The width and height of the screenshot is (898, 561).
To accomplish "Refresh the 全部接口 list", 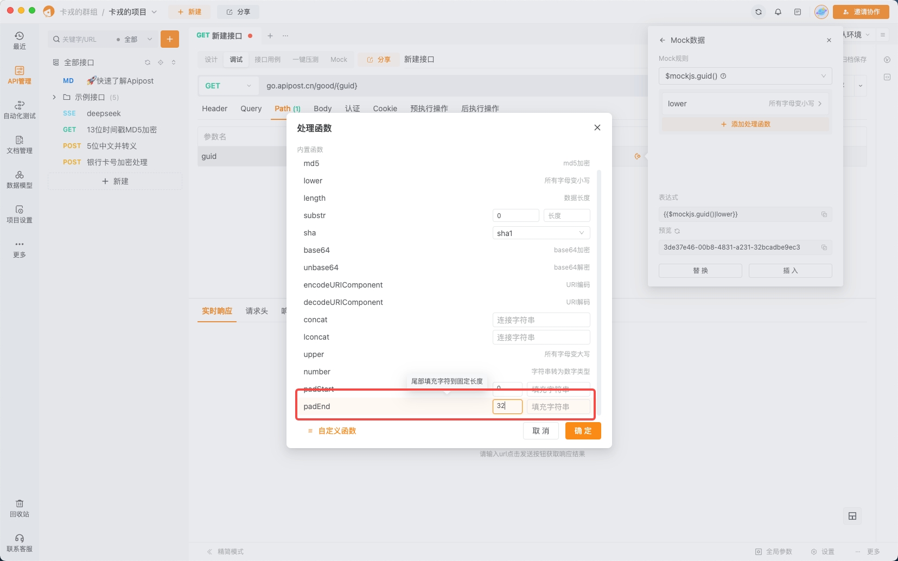I will click(x=148, y=62).
